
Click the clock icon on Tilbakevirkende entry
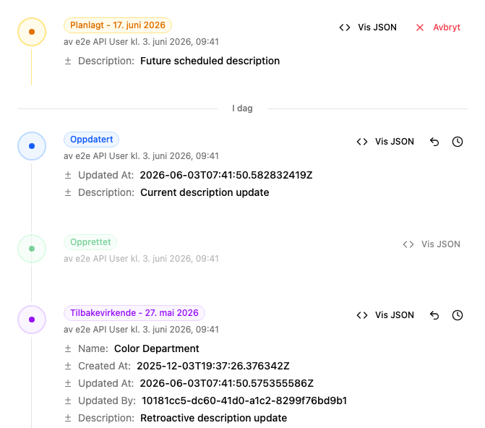[x=457, y=315]
